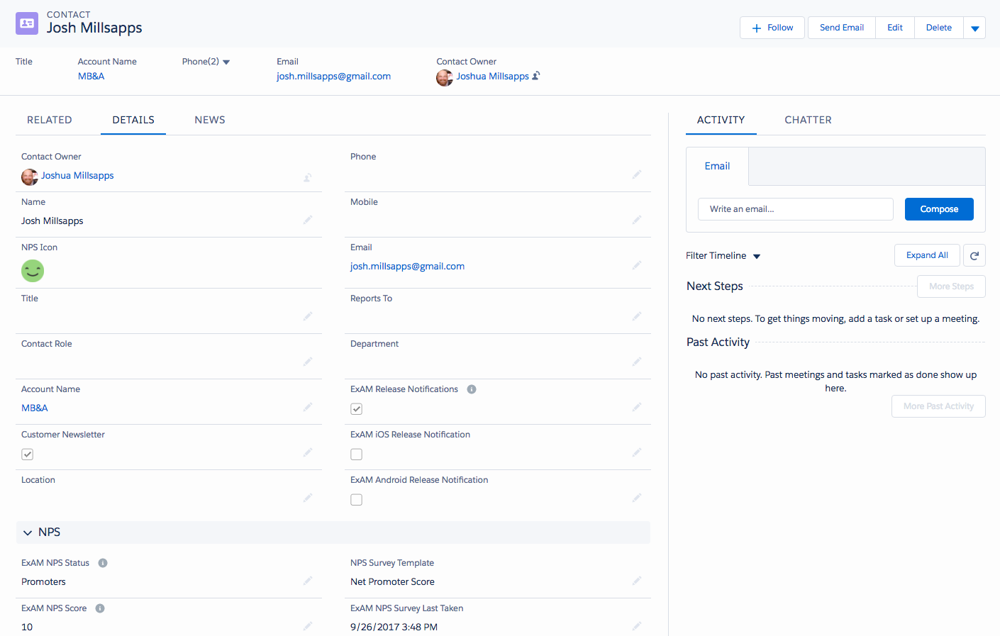This screenshot has height=636, width=1000.
Task: Follow this contact
Action: pyautogui.click(x=772, y=28)
